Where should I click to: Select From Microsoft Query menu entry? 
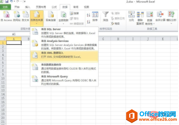pyautogui.click(x=64, y=80)
